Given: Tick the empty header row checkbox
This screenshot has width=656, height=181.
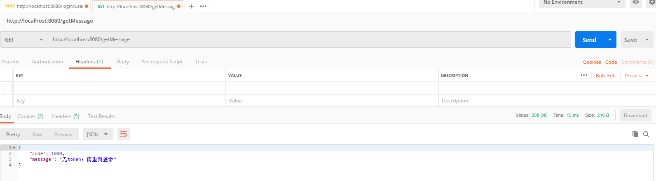Looking at the screenshot, I should (7, 88).
